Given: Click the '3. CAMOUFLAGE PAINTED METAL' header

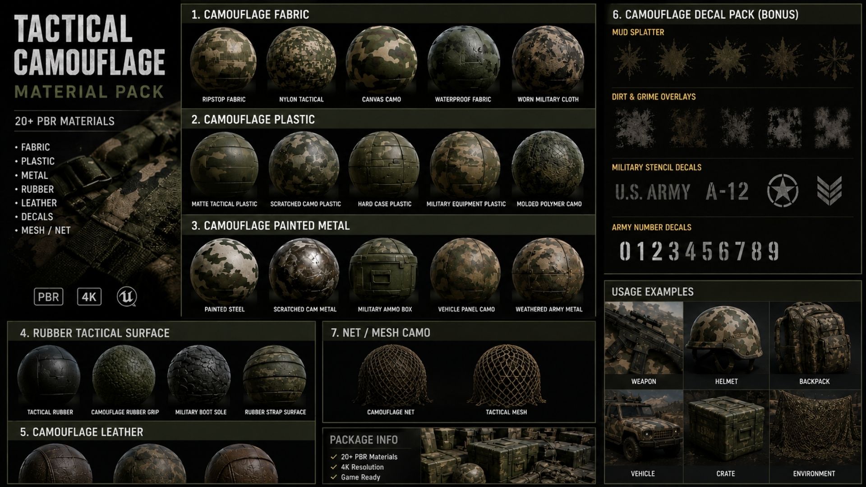Looking at the screenshot, I should [x=270, y=225].
